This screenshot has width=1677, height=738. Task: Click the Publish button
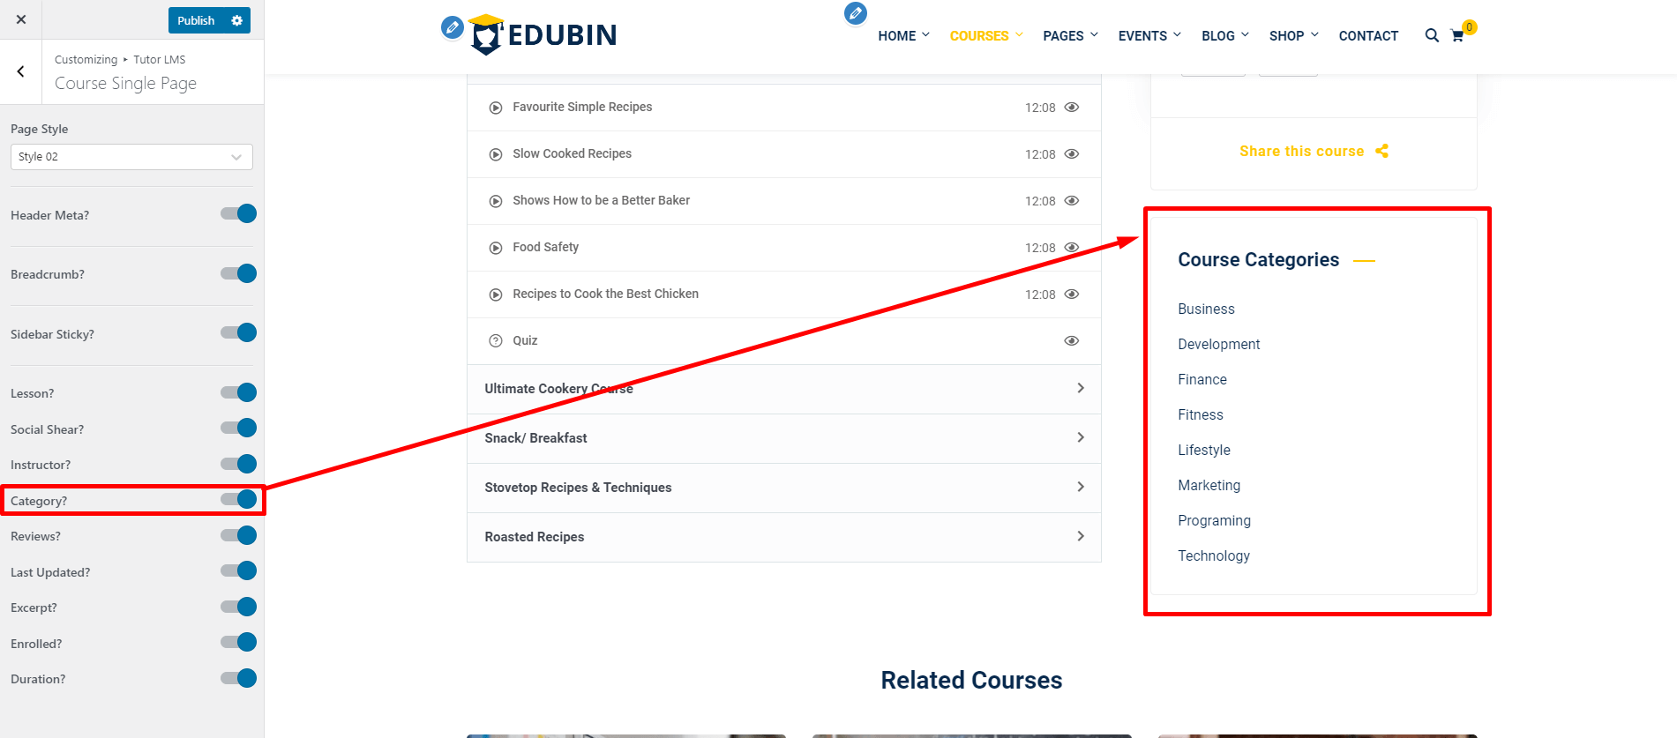[x=196, y=20]
